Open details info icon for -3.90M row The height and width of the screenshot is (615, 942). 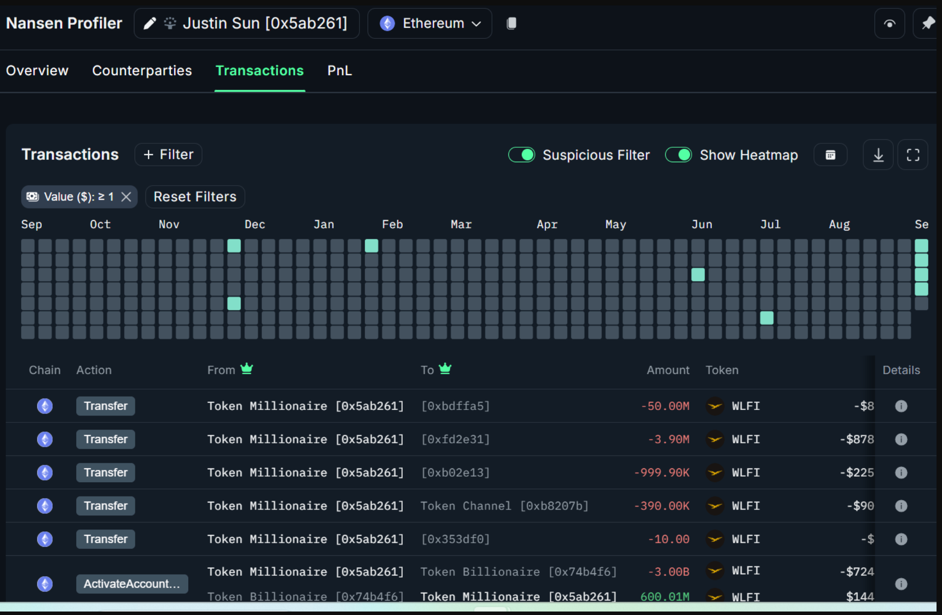(901, 439)
